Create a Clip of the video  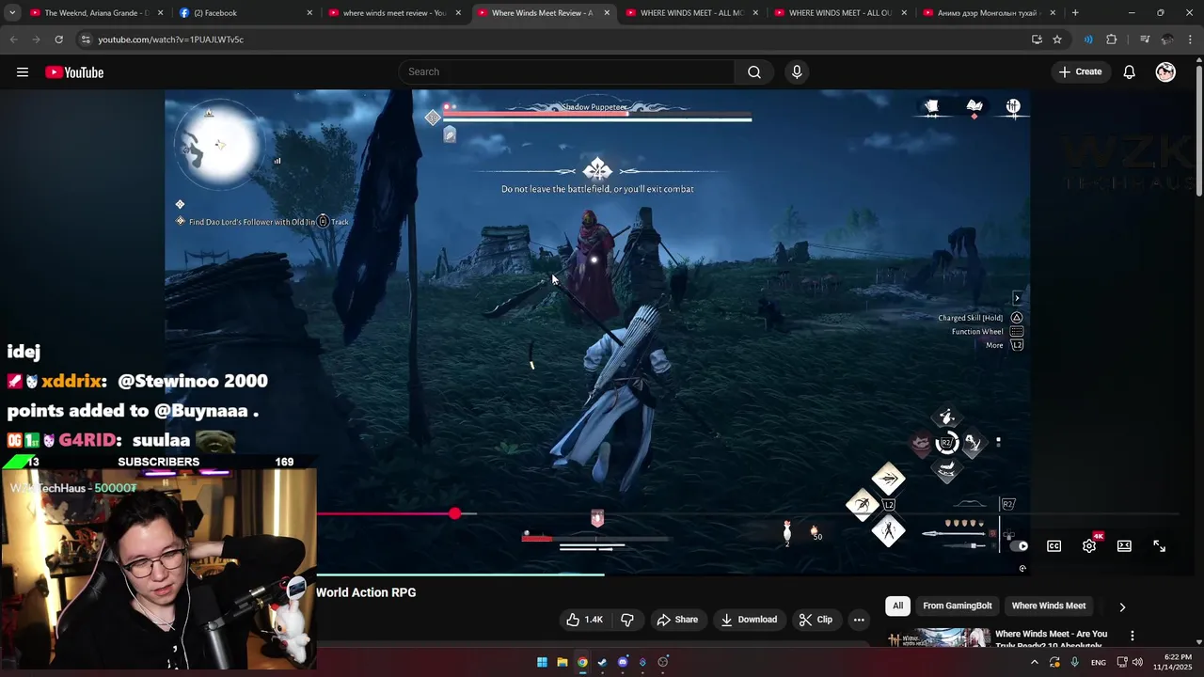(816, 620)
